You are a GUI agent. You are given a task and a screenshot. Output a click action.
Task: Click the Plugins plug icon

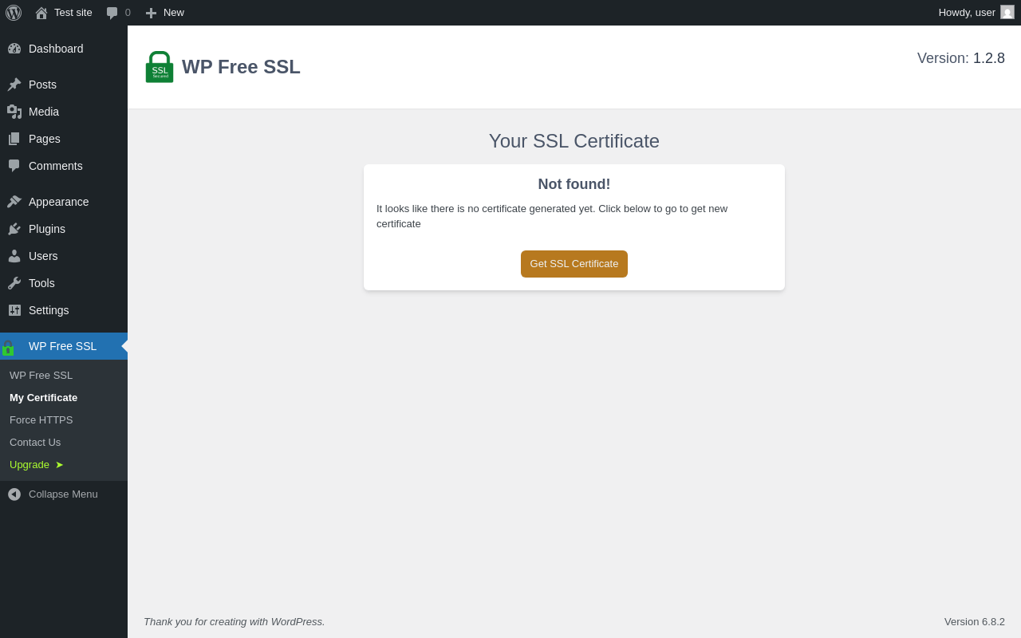tap(14, 229)
